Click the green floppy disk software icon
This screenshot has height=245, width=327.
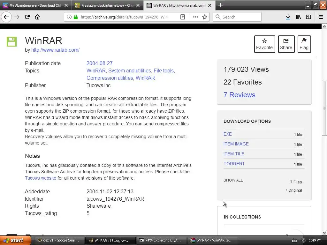tap(12, 41)
